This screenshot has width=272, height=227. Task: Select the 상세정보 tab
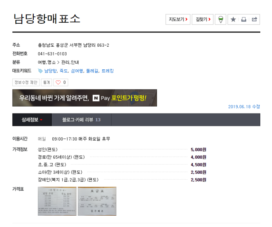[32, 120]
